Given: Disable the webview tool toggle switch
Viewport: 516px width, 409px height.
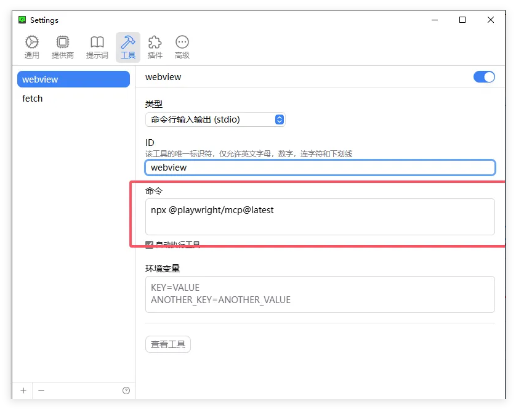Looking at the screenshot, I should tap(484, 77).
